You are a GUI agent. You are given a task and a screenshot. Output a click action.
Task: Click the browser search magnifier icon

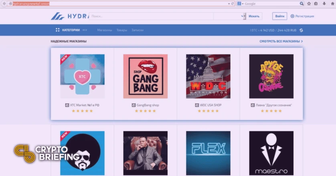(302, 4)
